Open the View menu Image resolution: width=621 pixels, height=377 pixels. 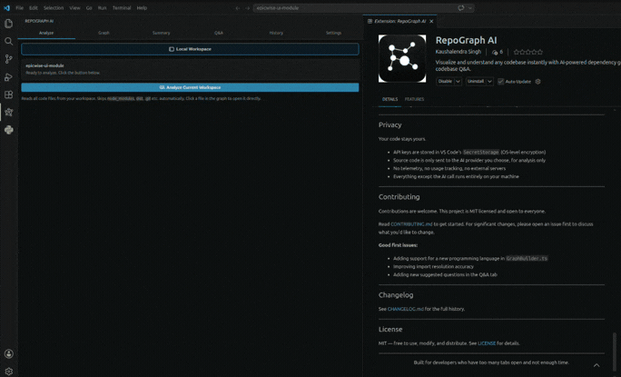click(74, 8)
